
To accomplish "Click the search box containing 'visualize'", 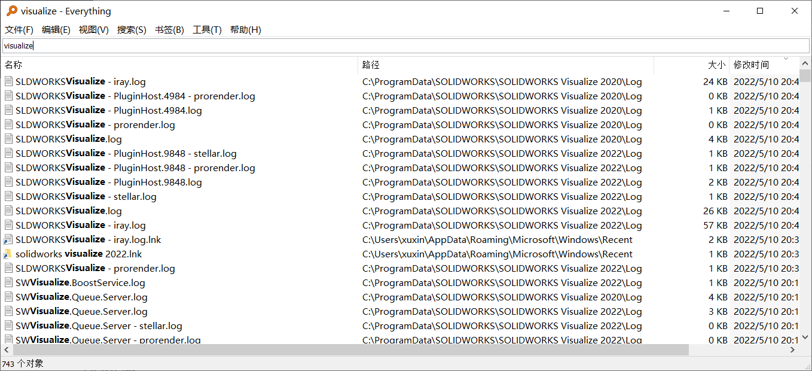I will coord(406,45).
